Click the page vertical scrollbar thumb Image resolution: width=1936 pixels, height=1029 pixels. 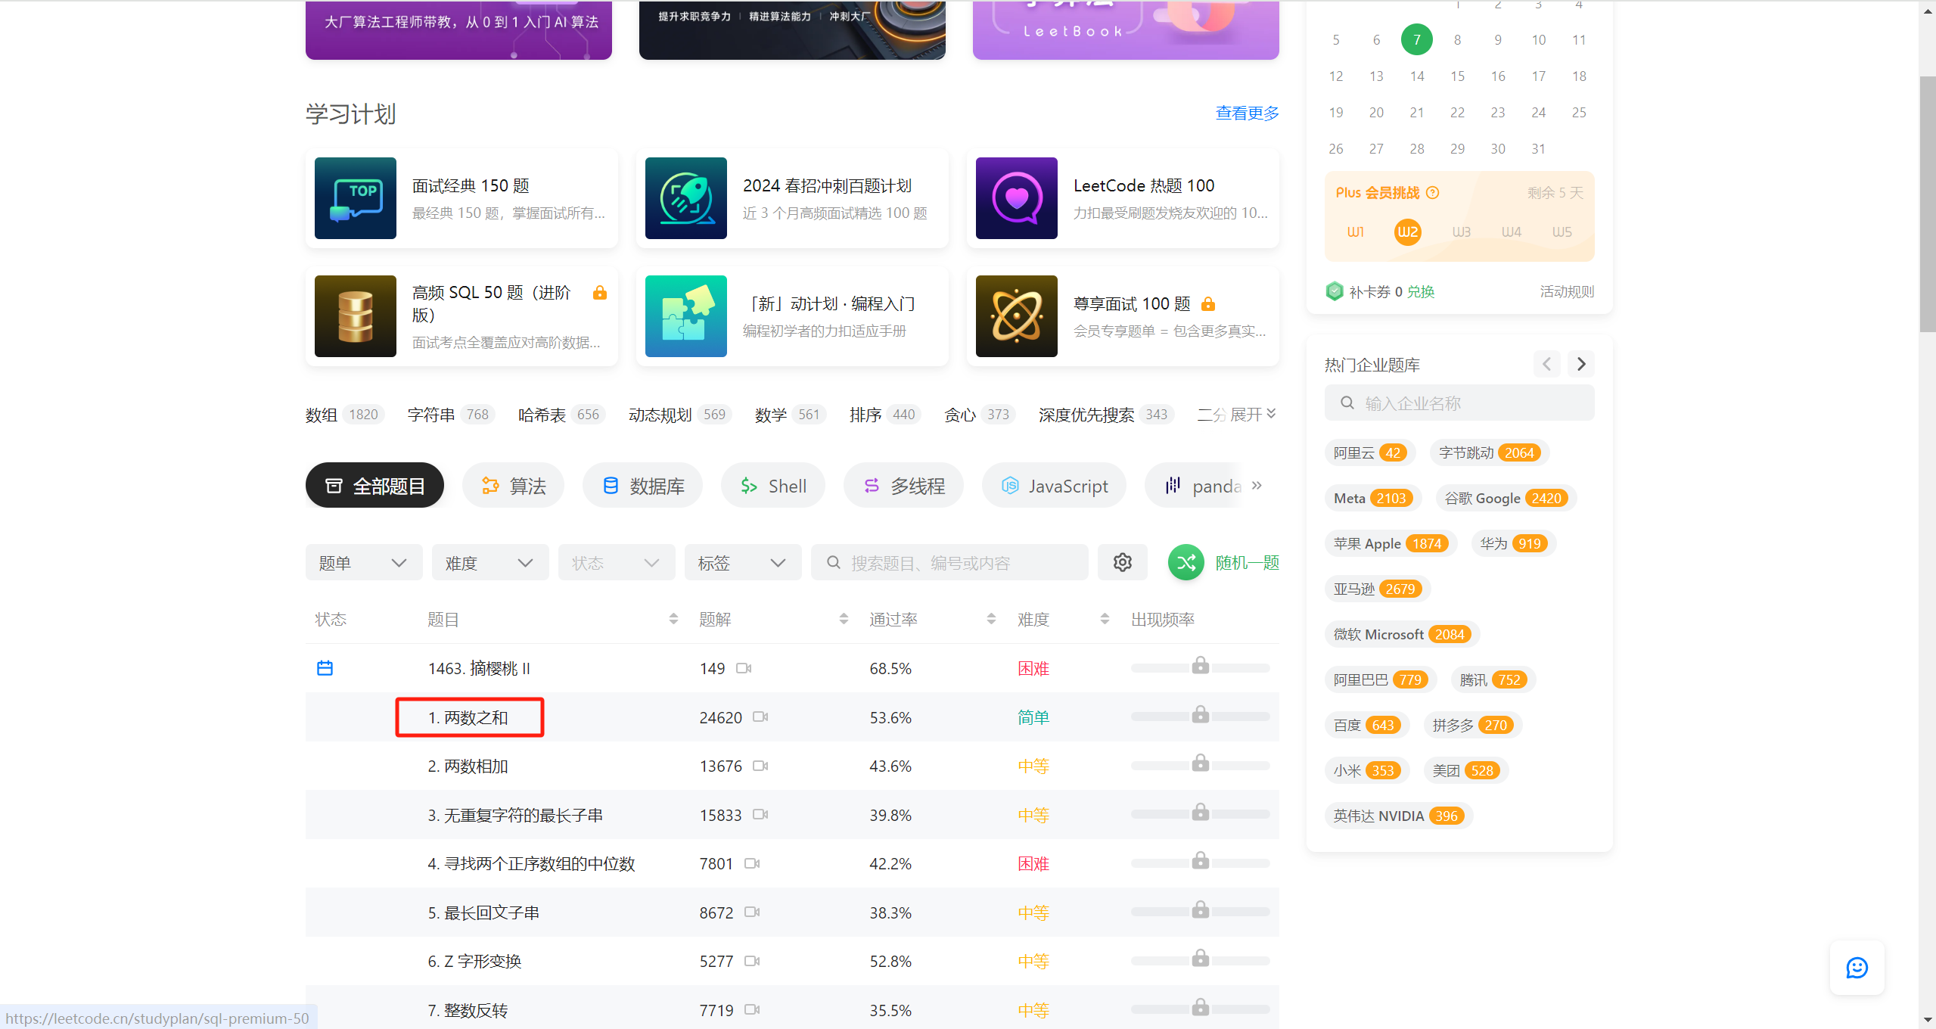click(x=1927, y=204)
